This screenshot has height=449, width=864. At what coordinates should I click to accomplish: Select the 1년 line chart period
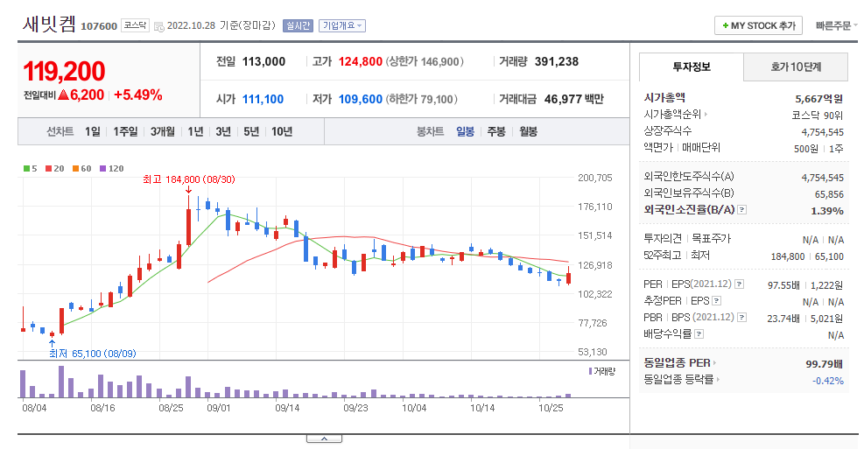(x=195, y=131)
